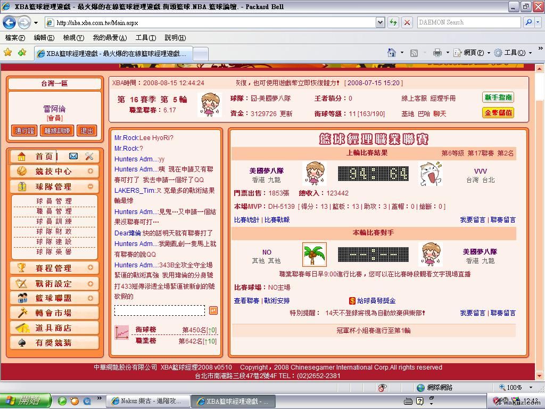Click the wrench settings icon beside 首页
The image size is (545, 409).
tap(89, 156)
